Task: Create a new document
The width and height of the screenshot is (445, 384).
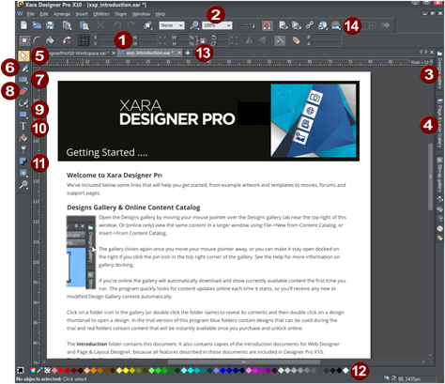Action: point(23,25)
